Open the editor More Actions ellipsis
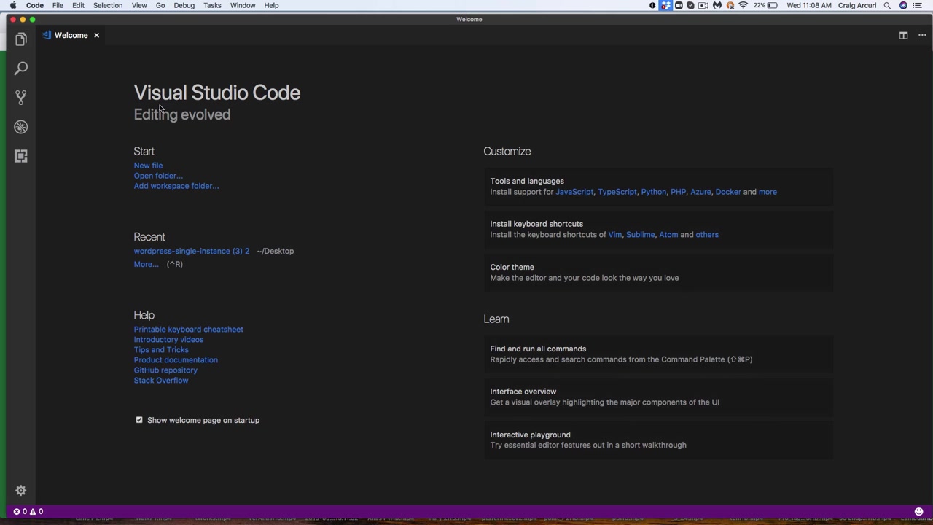This screenshot has width=933, height=525. click(922, 35)
